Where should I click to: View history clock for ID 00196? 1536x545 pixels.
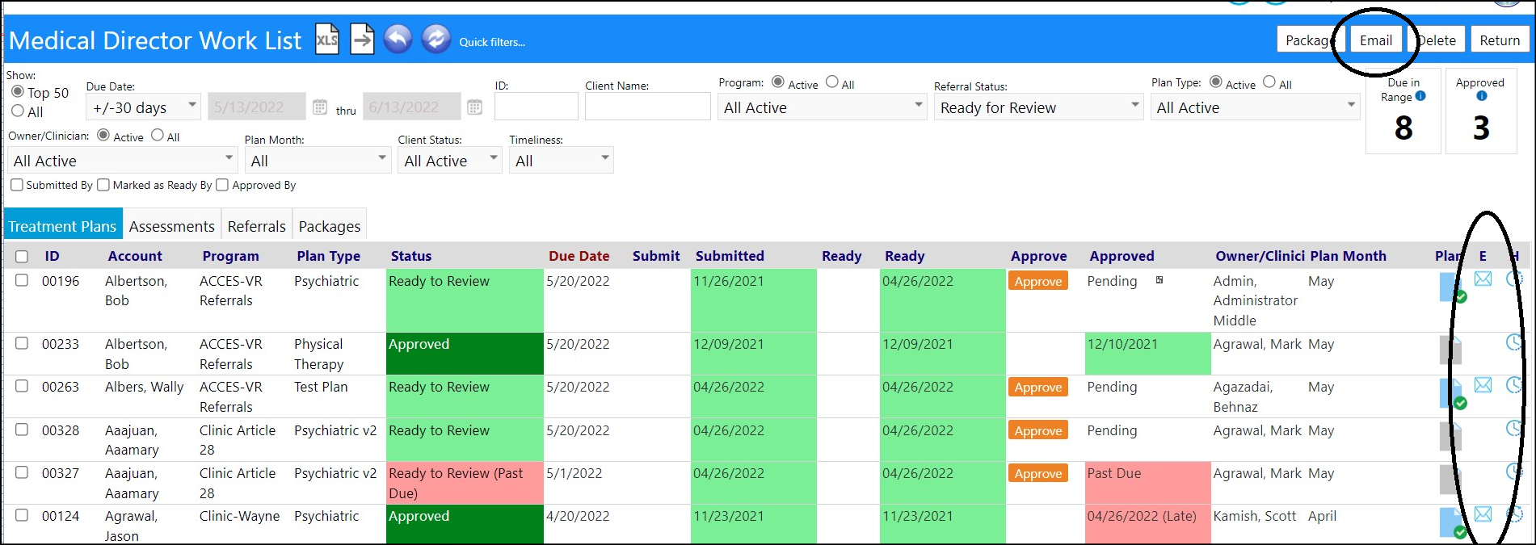(x=1514, y=279)
